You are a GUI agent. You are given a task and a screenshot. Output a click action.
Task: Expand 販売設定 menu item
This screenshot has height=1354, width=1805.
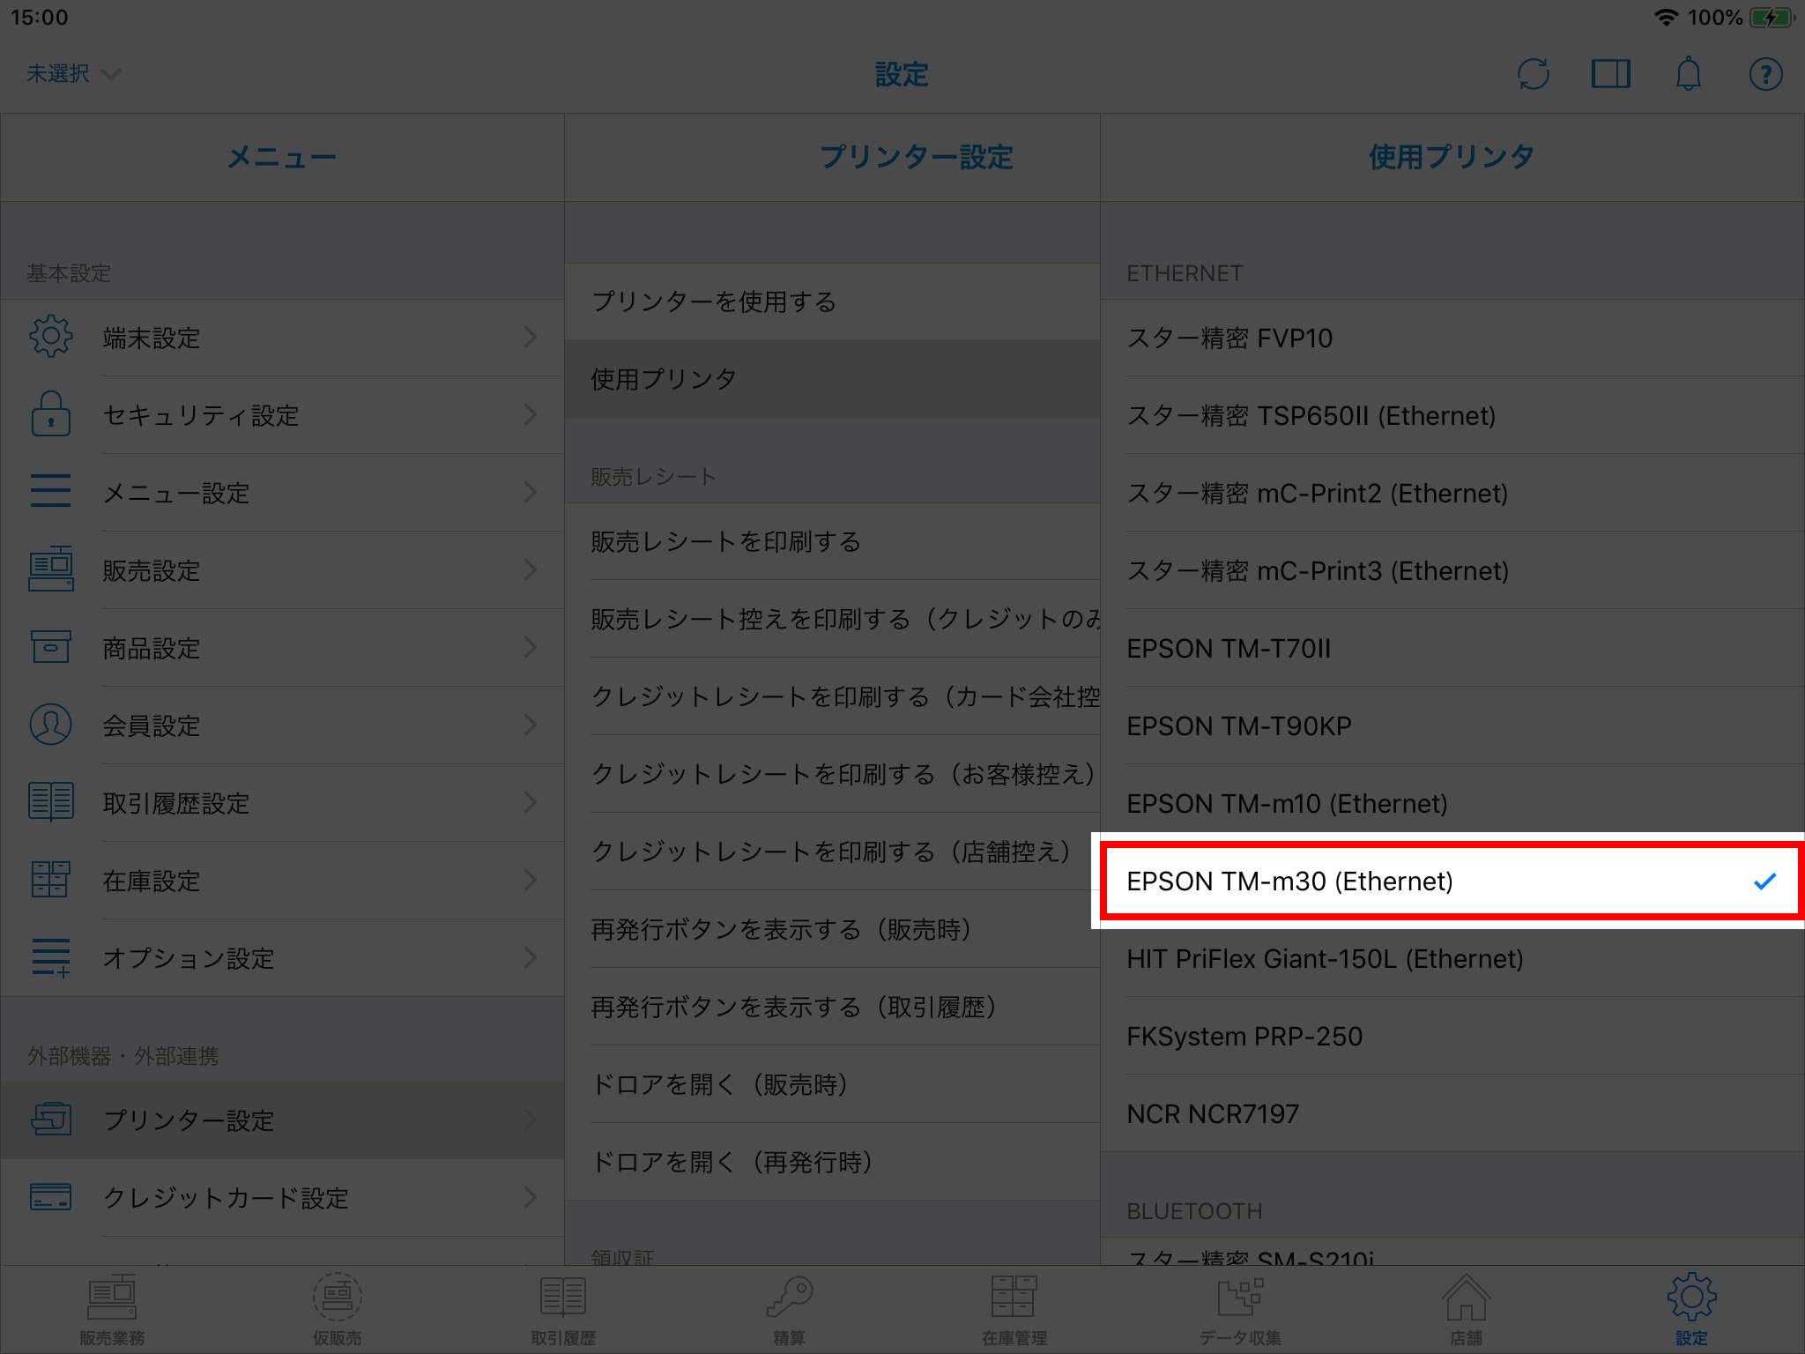pyautogui.click(x=281, y=569)
